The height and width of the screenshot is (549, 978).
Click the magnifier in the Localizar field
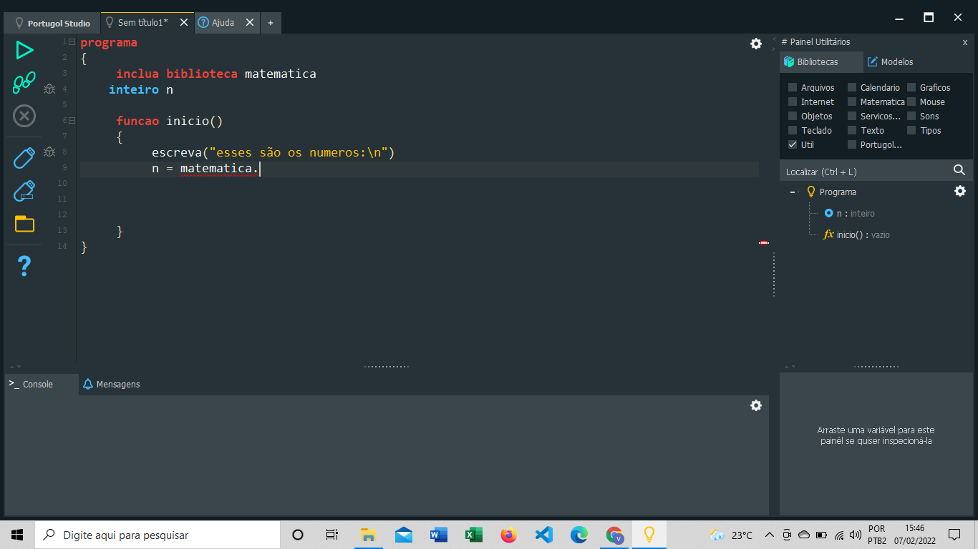pyautogui.click(x=959, y=170)
